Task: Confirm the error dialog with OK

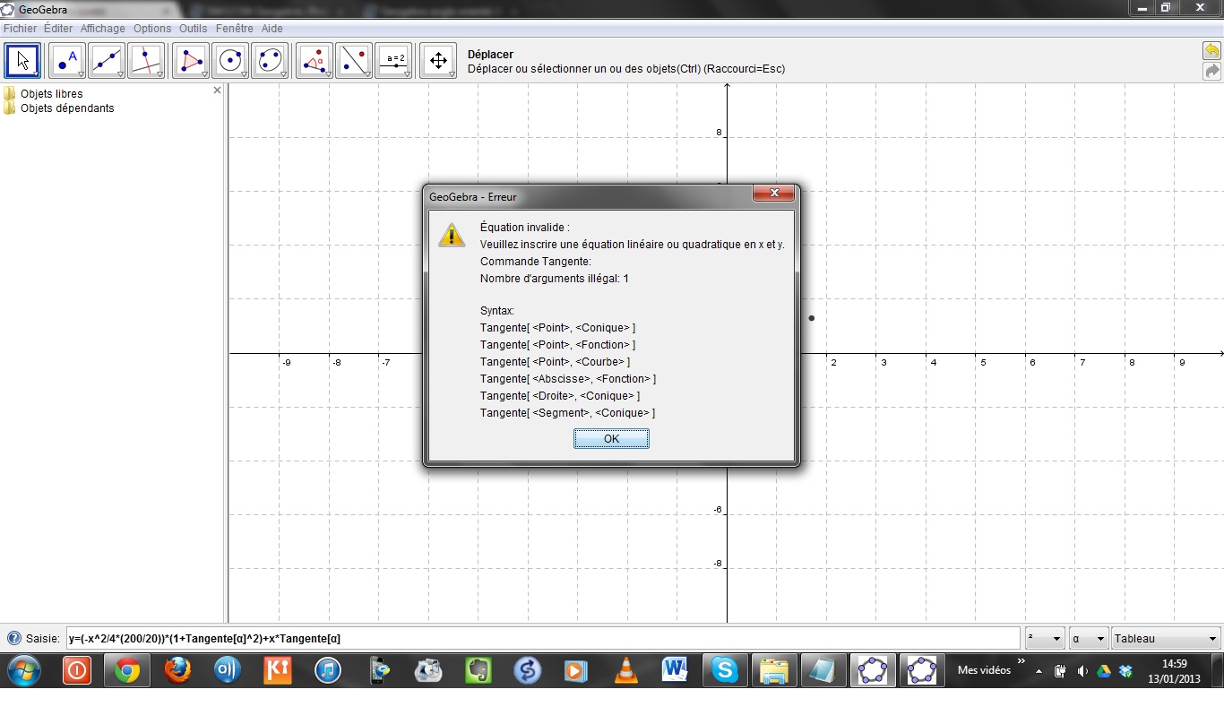Action: point(611,439)
